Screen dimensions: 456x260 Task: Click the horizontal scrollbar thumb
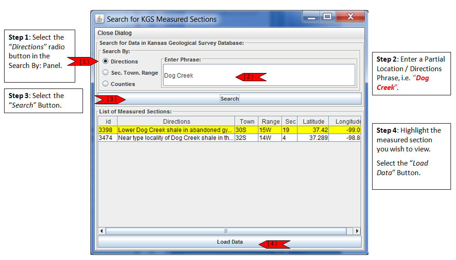pyautogui.click(x=226, y=231)
